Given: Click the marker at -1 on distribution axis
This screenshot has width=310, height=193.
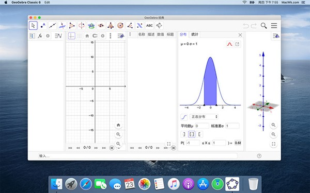Looking at the screenshot, I should (x=204, y=105).
